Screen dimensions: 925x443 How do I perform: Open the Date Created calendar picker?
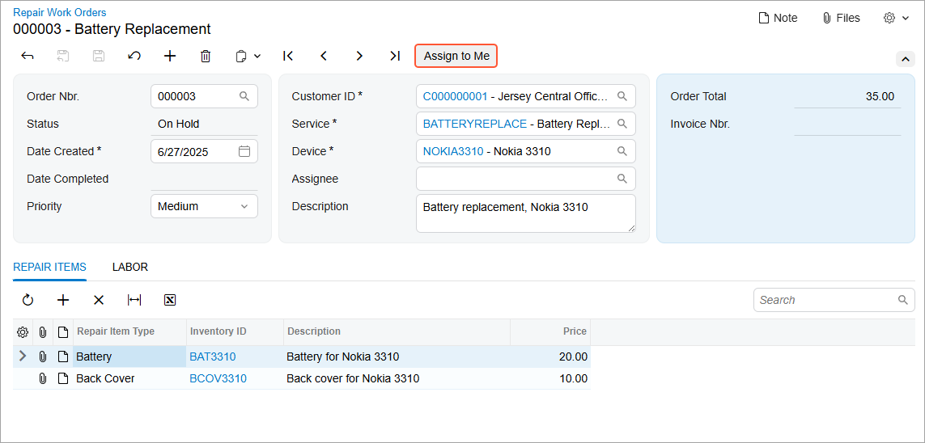244,151
